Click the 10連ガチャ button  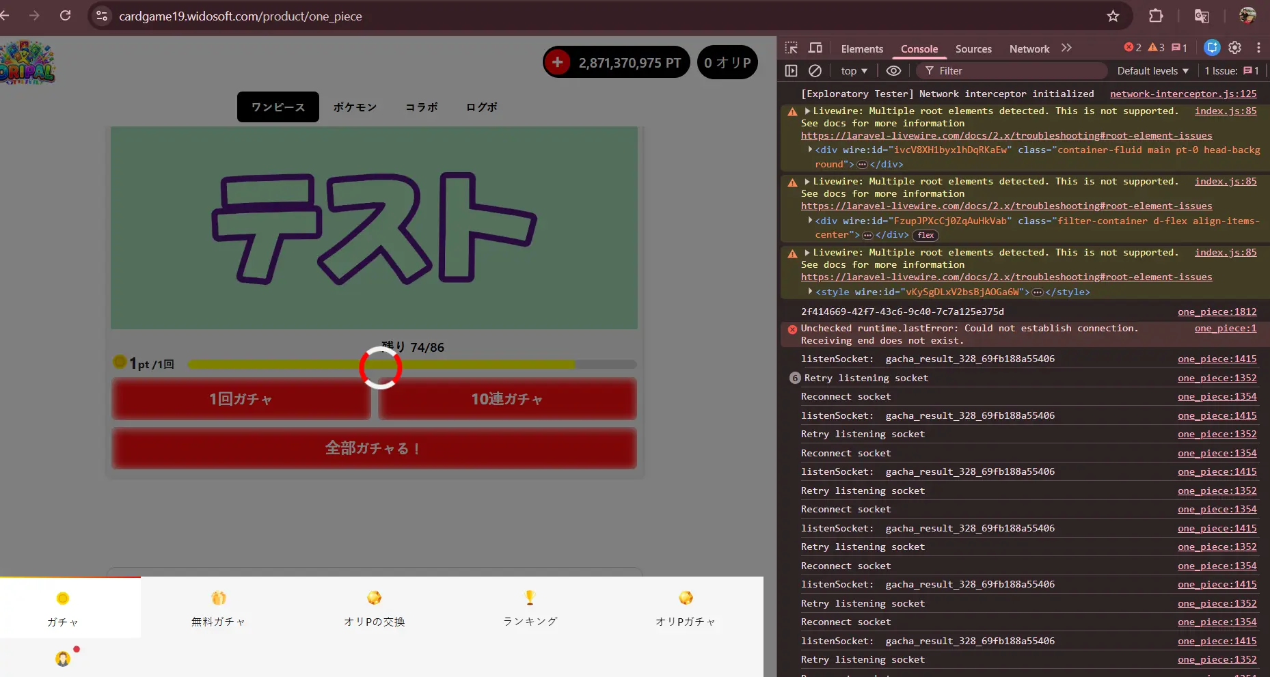[x=507, y=399]
